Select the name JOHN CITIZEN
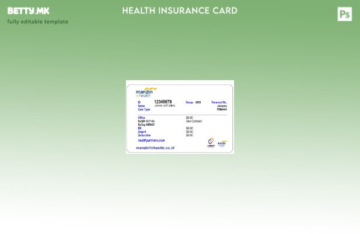Viewport: 360px width, 234px height. [164, 106]
